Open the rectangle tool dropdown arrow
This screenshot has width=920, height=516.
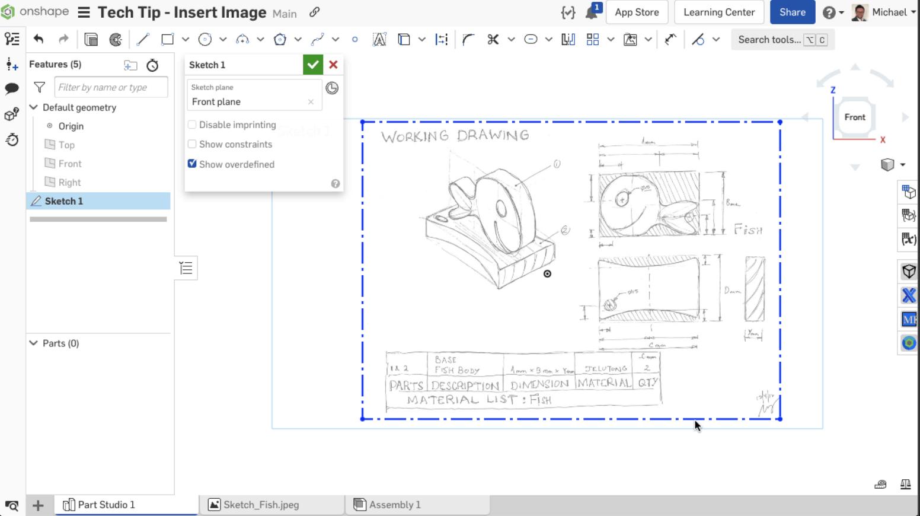pyautogui.click(x=184, y=39)
